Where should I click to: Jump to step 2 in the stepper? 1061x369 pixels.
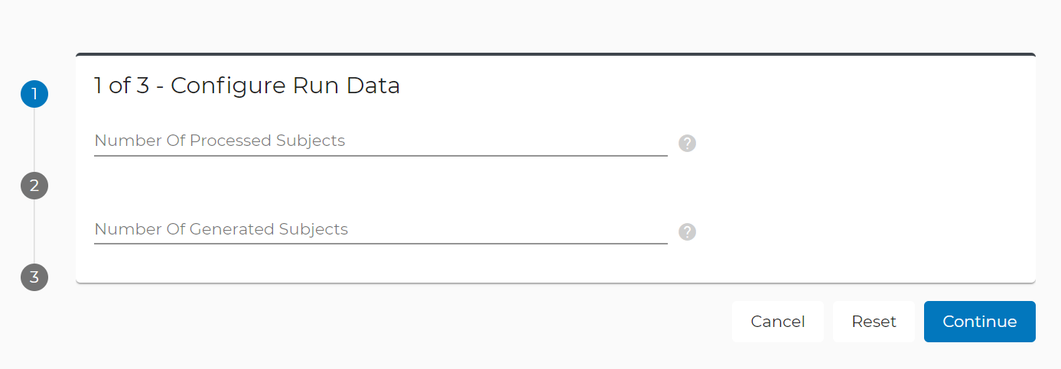pyautogui.click(x=34, y=186)
